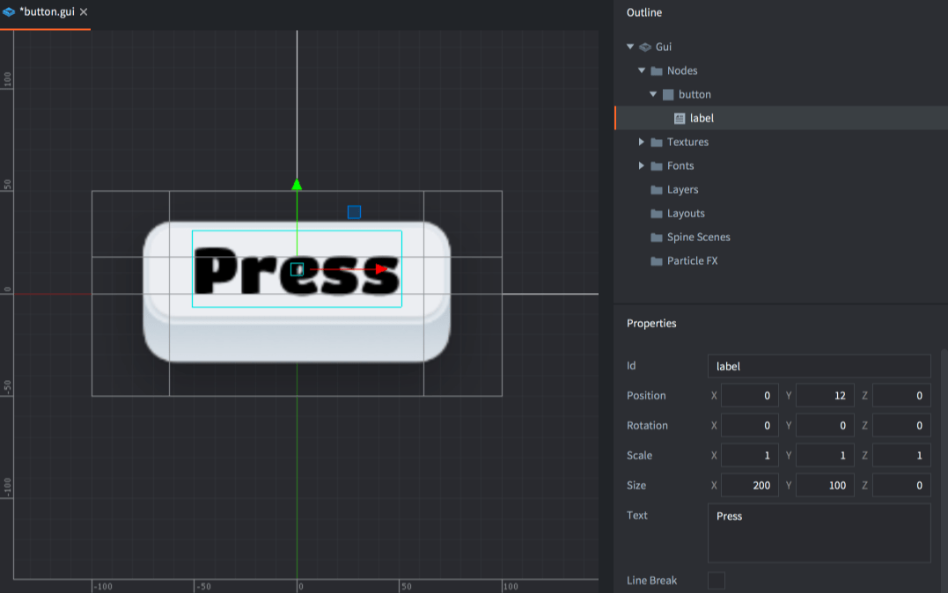Click the green Y-axis move arrow
The width and height of the screenshot is (948, 593).
coord(297,185)
